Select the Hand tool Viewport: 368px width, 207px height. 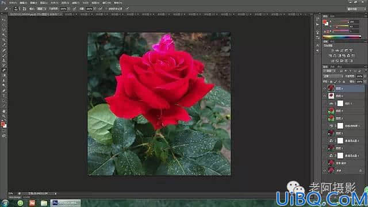tap(4, 111)
